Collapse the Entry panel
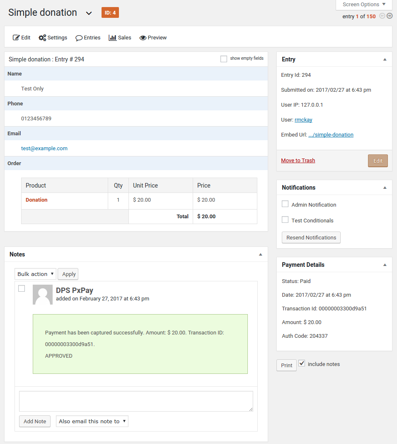 (x=385, y=59)
